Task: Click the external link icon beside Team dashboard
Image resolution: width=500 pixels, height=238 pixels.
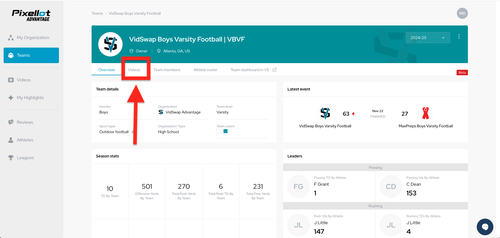Action: pyautogui.click(x=274, y=70)
